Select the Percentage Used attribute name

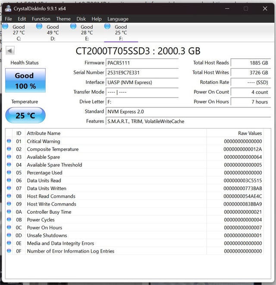click(x=44, y=172)
